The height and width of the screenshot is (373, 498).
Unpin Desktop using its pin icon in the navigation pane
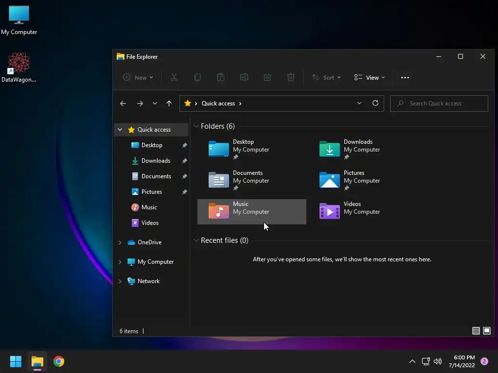tap(184, 145)
